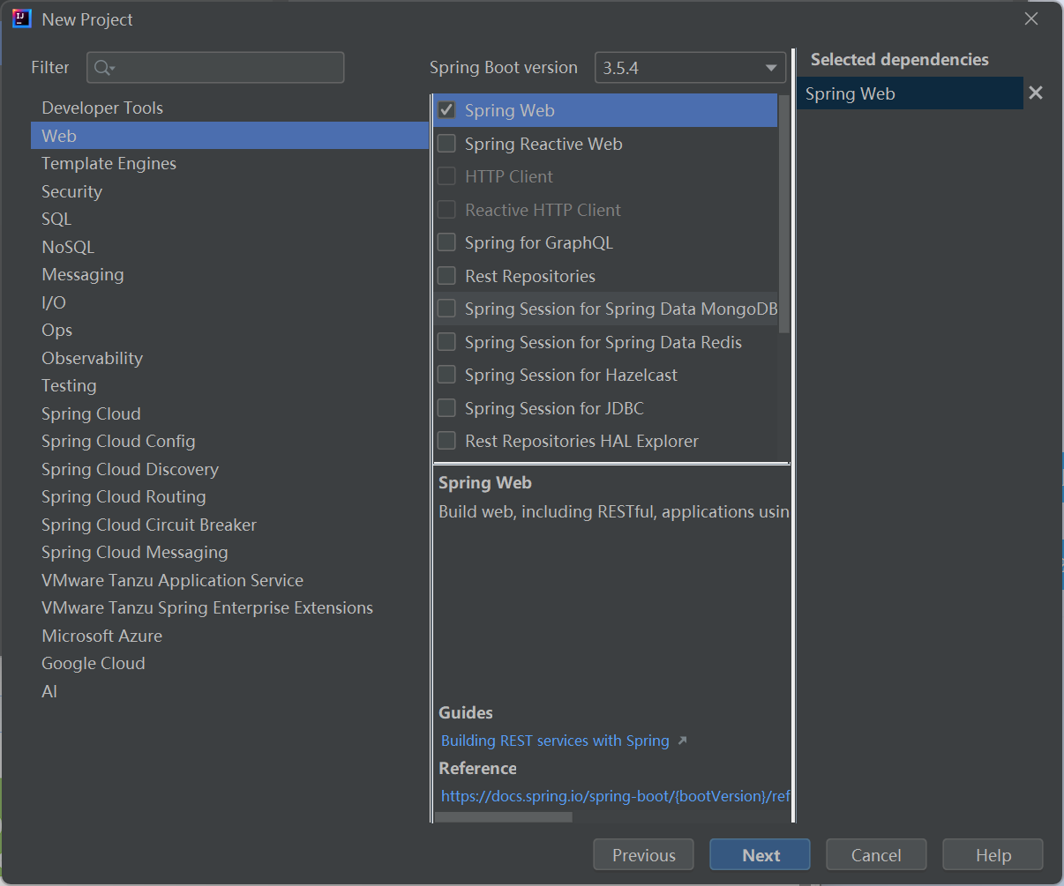This screenshot has width=1064, height=886.
Task: Check Spring Session for Hazelcast
Action: [x=447, y=375]
